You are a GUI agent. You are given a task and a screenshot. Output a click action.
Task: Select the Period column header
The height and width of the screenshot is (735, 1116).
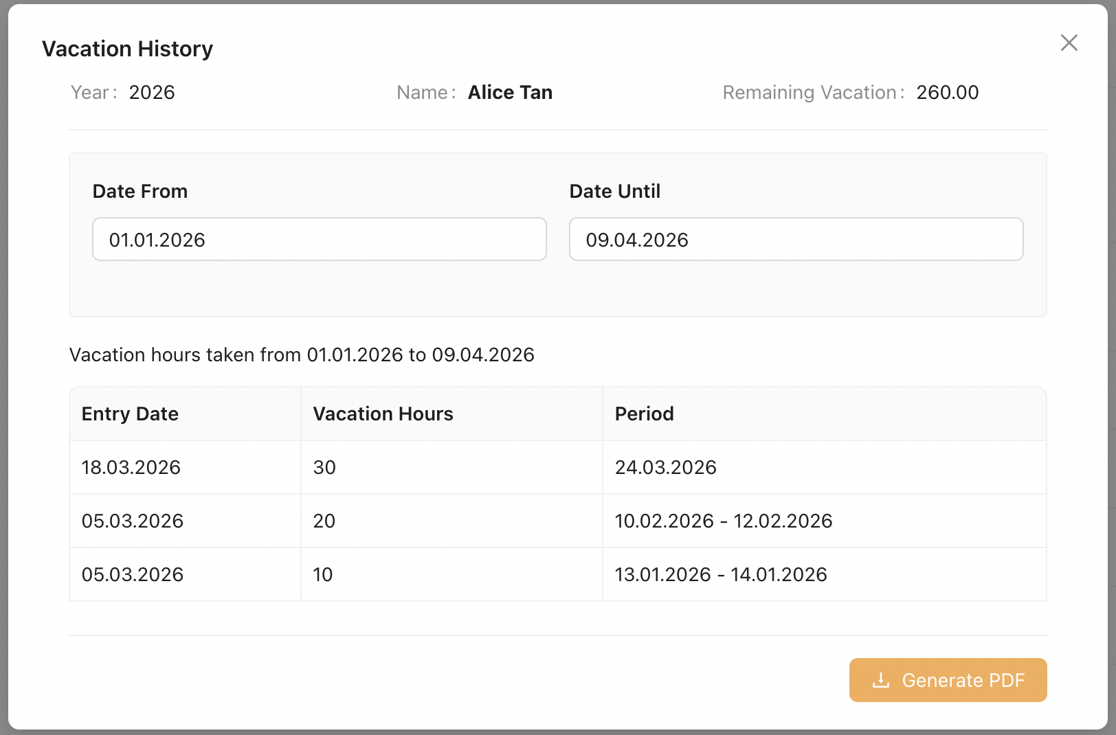pyautogui.click(x=644, y=414)
